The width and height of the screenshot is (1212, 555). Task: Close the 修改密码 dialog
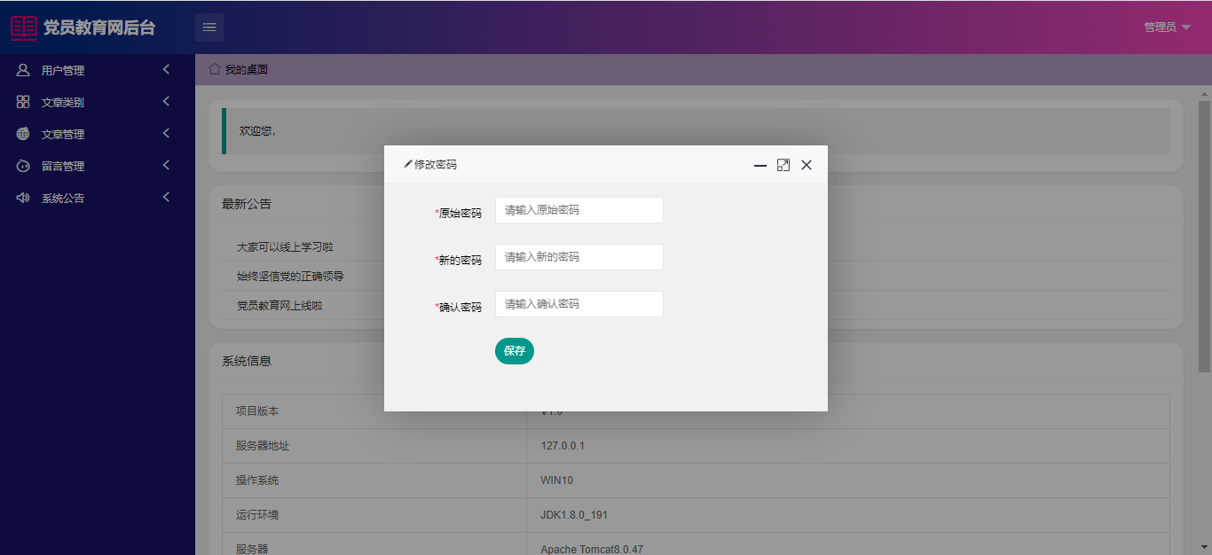pos(807,165)
